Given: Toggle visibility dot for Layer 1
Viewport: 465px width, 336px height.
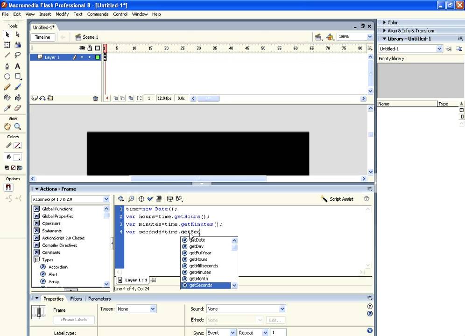Looking at the screenshot, I should (x=82, y=57).
